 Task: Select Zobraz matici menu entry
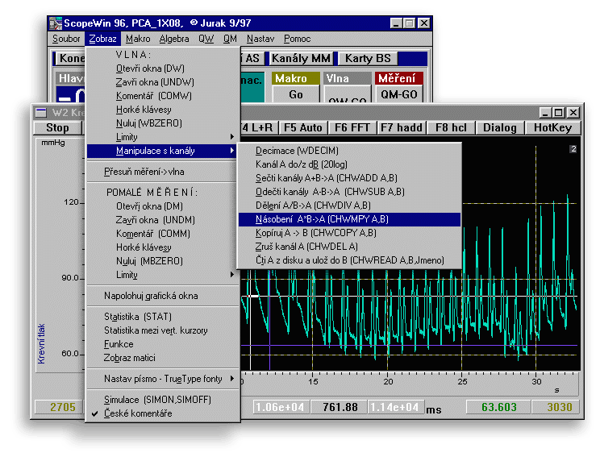tap(163, 358)
